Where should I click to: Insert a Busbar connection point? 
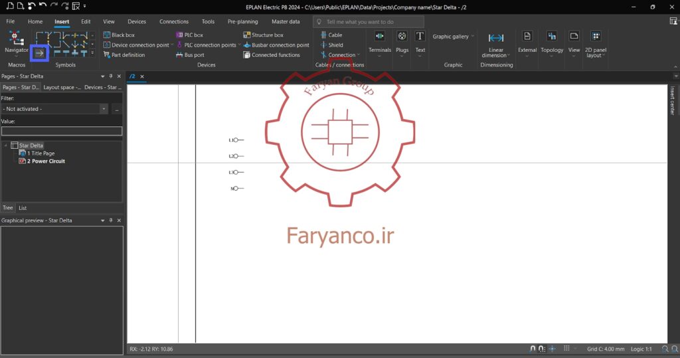point(276,45)
